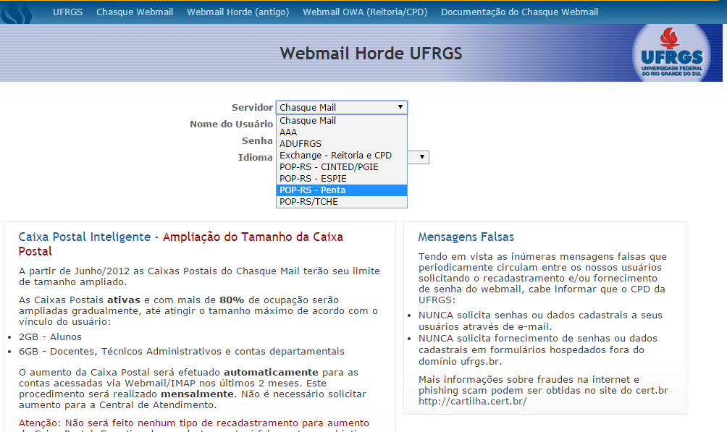Open the Idioma language dropdown arrow
727x432 pixels.
coord(421,157)
